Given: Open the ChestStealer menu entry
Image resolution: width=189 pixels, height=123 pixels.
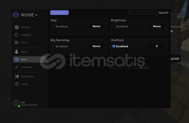Looking at the screenshot, I should (27, 67).
